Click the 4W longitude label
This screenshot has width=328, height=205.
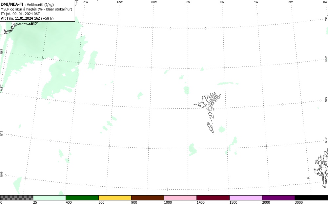click(x=256, y=2)
